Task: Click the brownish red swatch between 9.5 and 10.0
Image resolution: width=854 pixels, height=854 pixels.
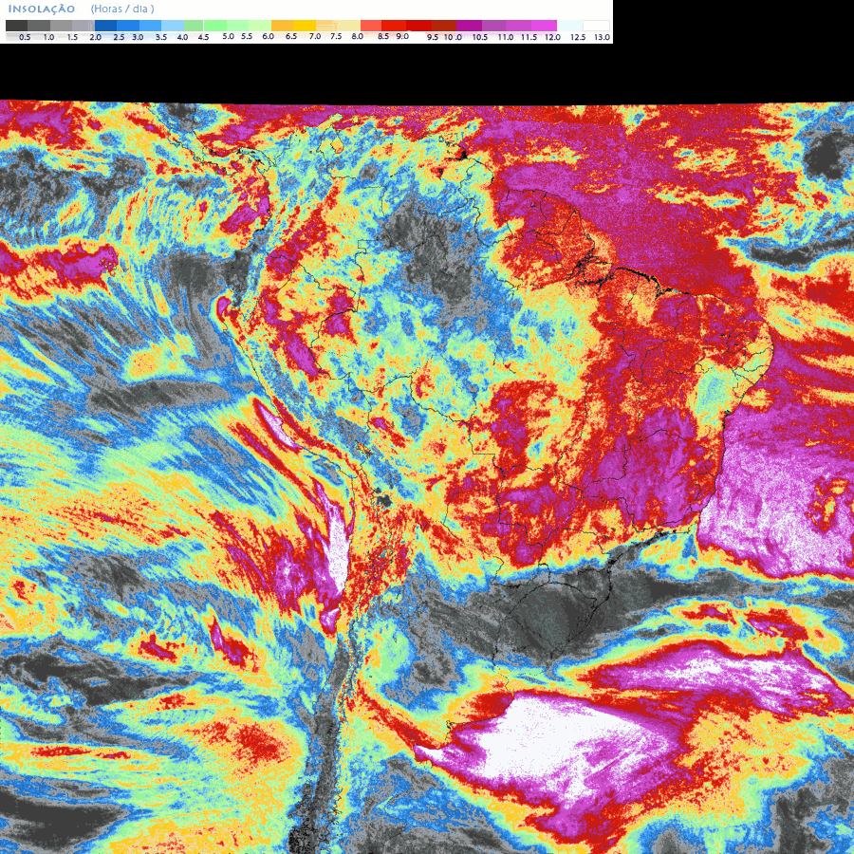Action: [444, 26]
